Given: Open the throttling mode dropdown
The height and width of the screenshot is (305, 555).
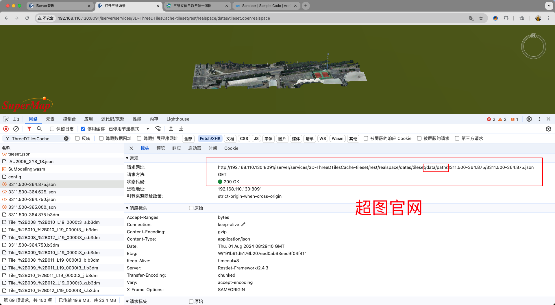Looking at the screenshot, I should click(x=129, y=129).
